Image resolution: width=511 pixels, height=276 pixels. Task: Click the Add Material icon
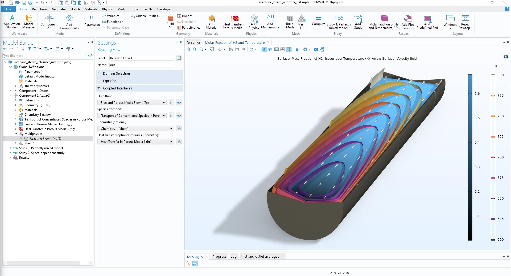coord(211,21)
